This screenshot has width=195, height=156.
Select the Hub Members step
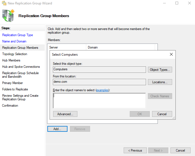pos(11,60)
